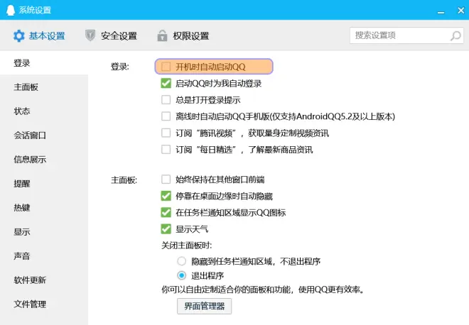Uncheck 在任务栏通知区域显示QQ图标
This screenshot has width=469, height=325.
166,212
